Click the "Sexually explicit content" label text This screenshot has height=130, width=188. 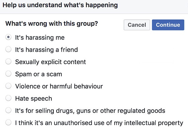pos(50,62)
